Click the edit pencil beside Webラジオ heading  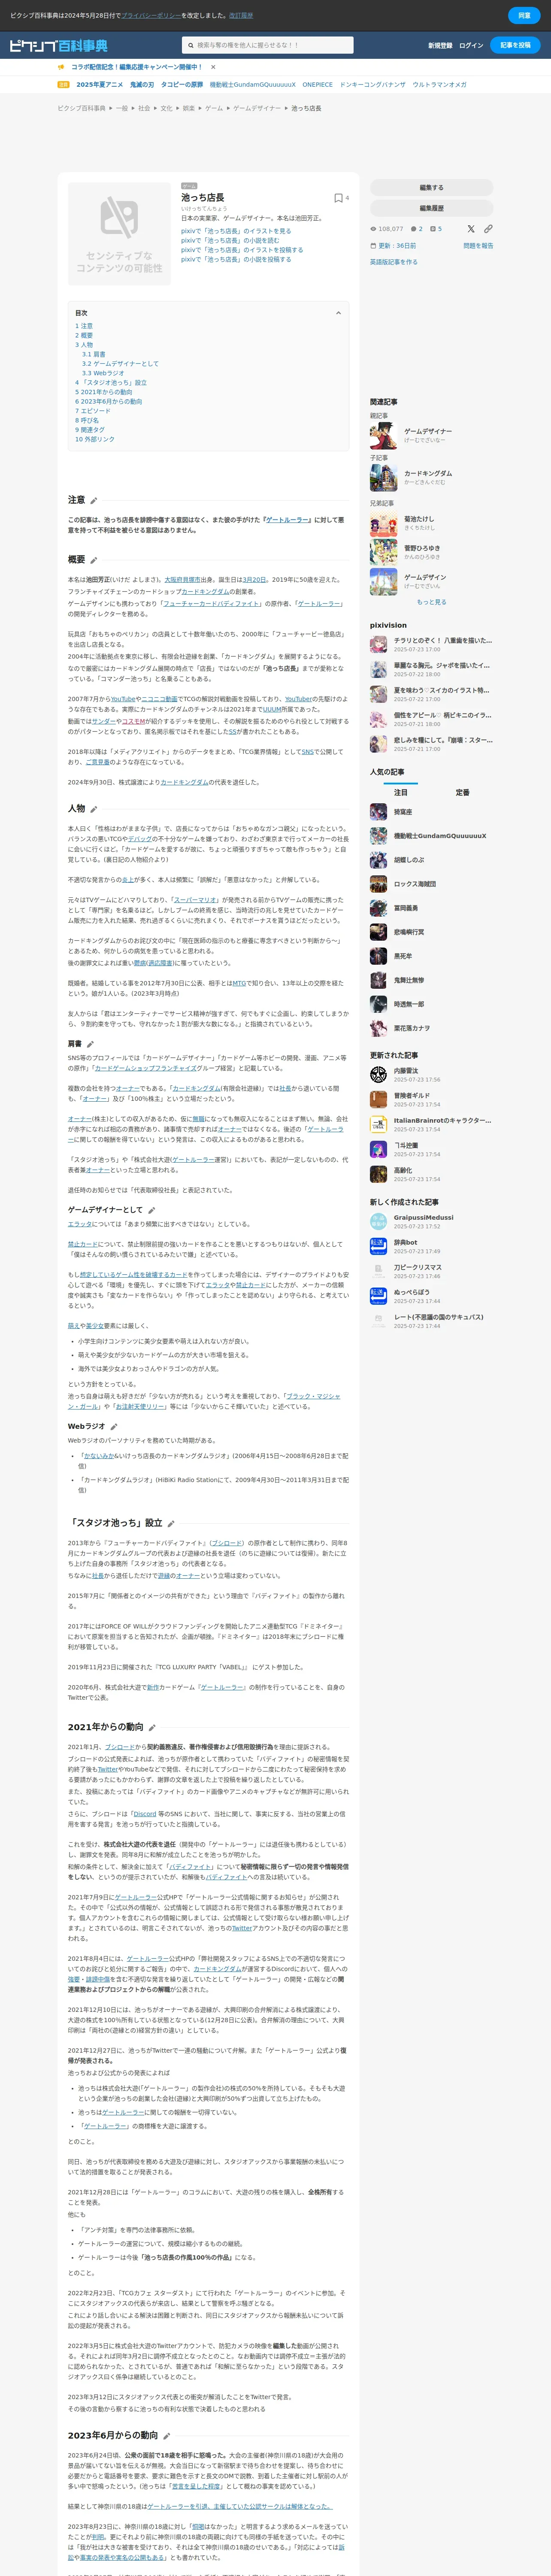point(114,1427)
